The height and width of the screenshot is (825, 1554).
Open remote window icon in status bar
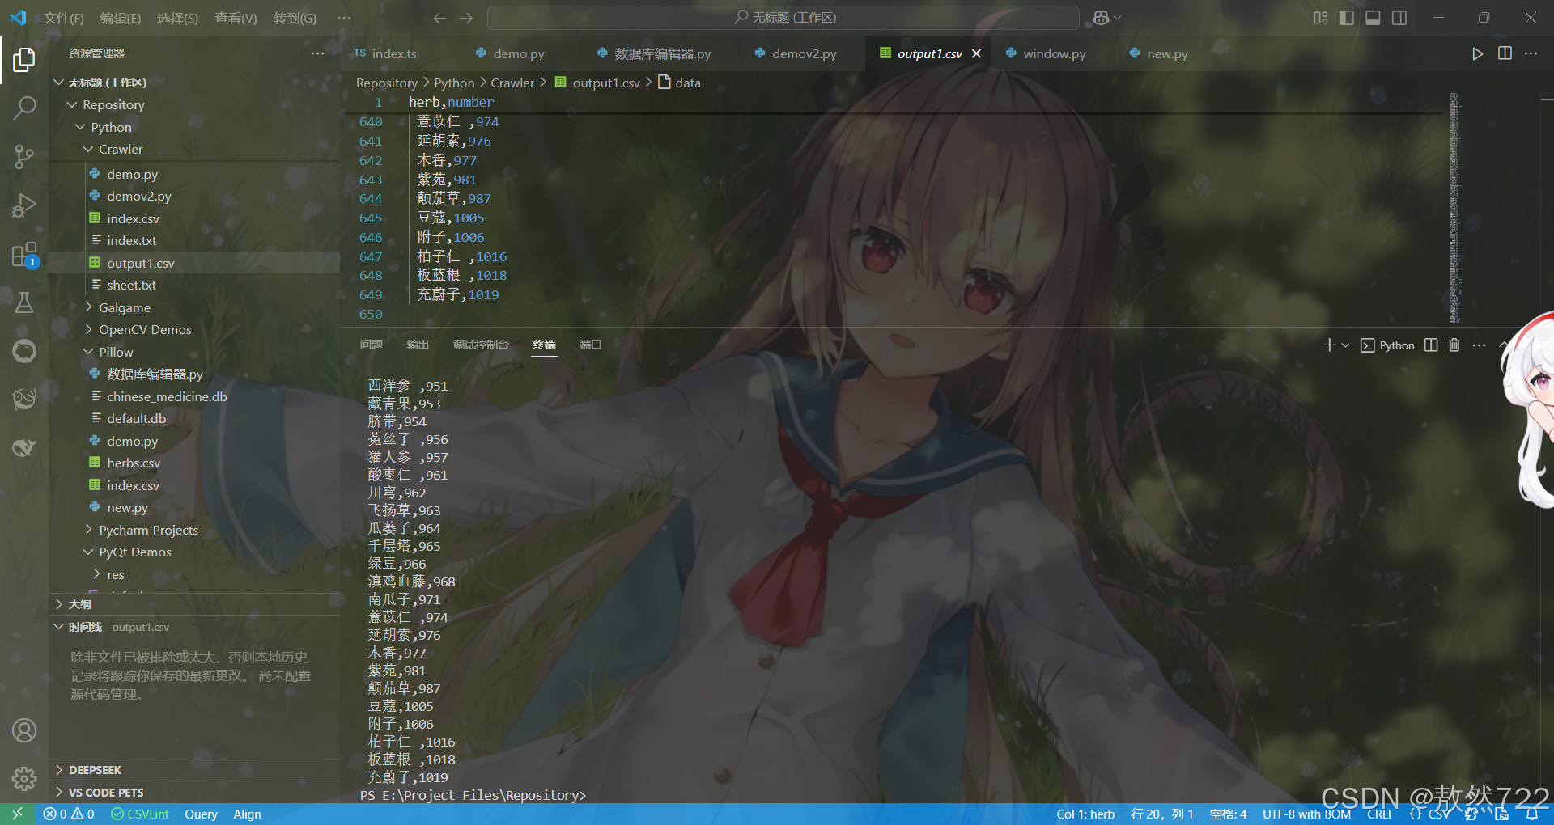17,814
